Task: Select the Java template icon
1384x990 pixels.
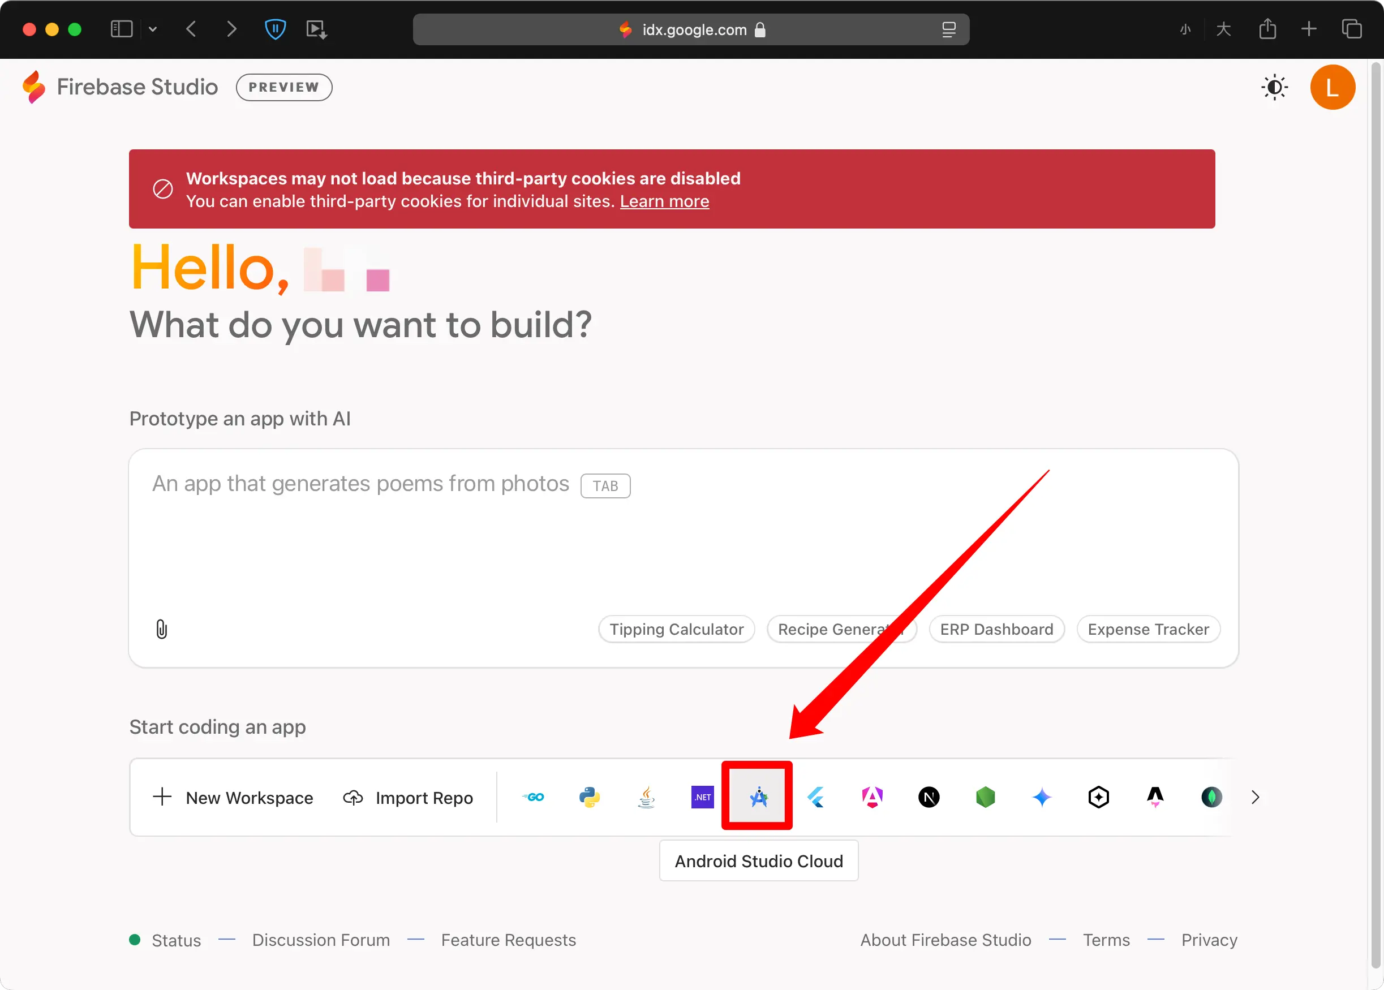Action: (x=646, y=797)
